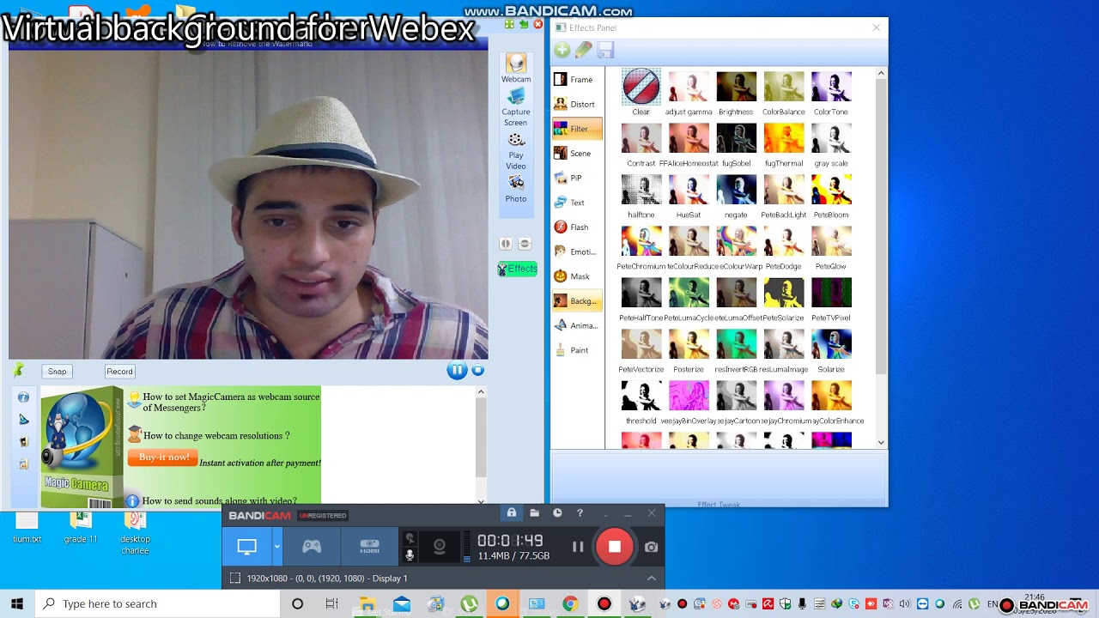
Task: Open the Mask effects category
Action: (576, 276)
